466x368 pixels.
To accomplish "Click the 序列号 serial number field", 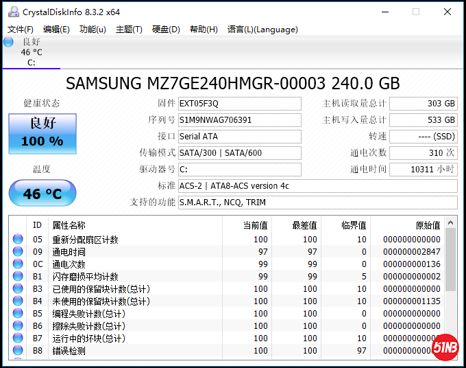I will tap(239, 120).
